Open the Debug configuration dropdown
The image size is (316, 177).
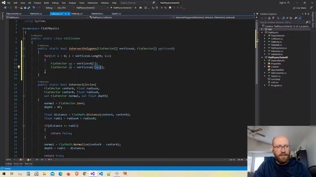(x=50, y=8)
